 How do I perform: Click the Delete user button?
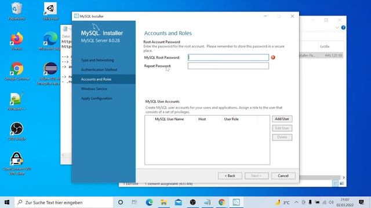pyautogui.click(x=282, y=138)
